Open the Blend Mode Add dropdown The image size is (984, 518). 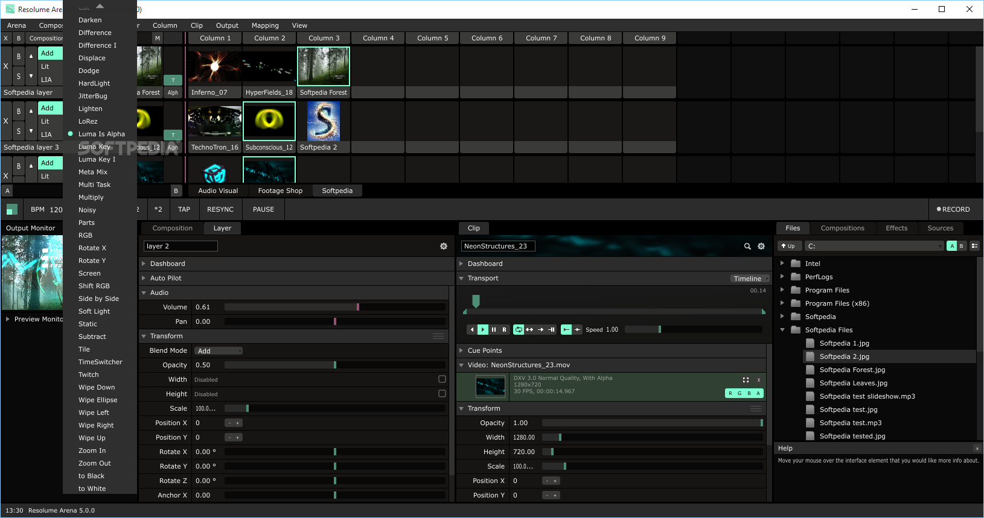point(219,350)
